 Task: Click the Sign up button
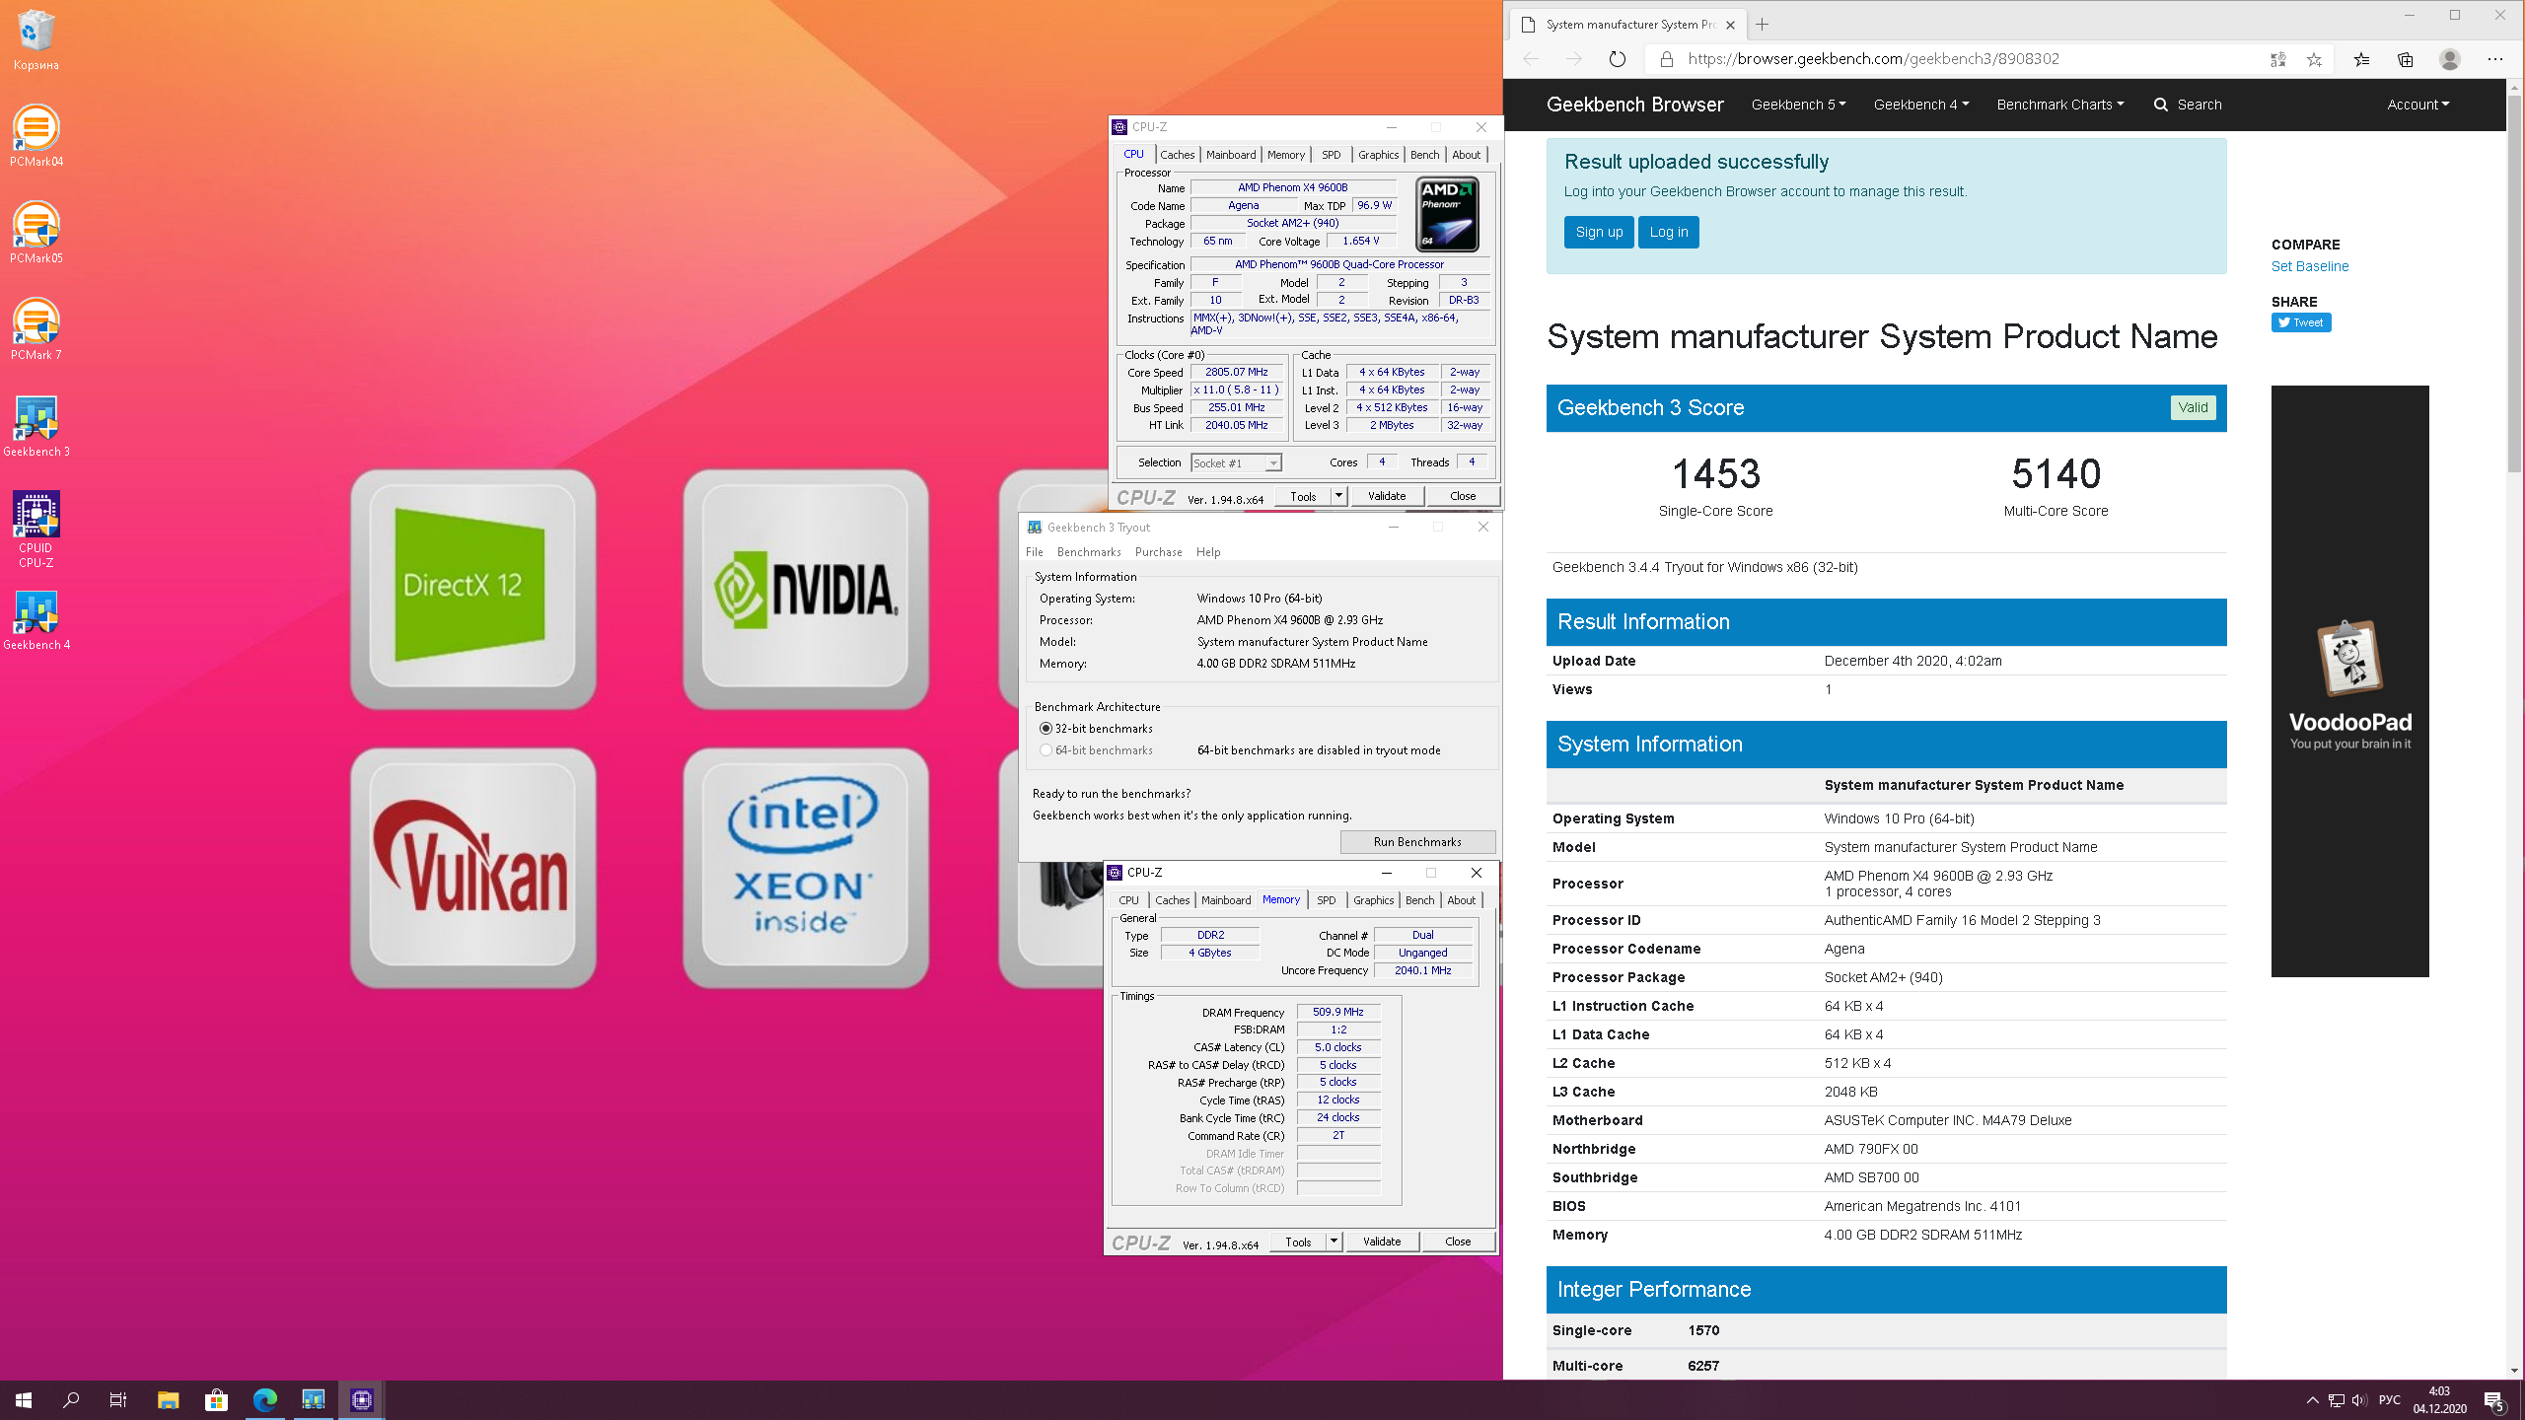pyautogui.click(x=1598, y=232)
